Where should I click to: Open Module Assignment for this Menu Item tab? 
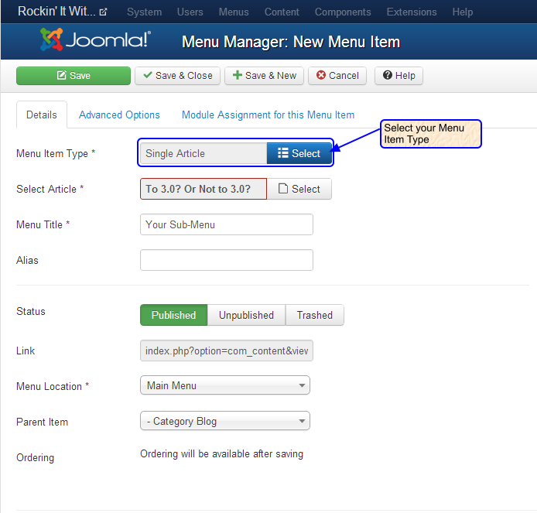[x=268, y=115]
